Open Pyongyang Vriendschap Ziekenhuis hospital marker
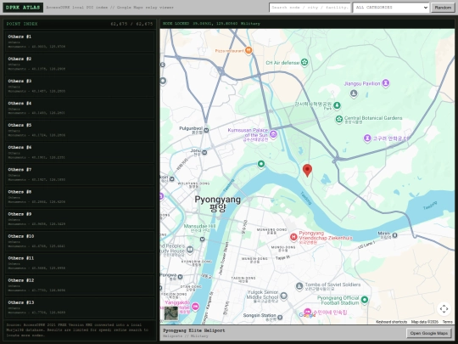The height and width of the screenshot is (344, 458). (x=293, y=237)
